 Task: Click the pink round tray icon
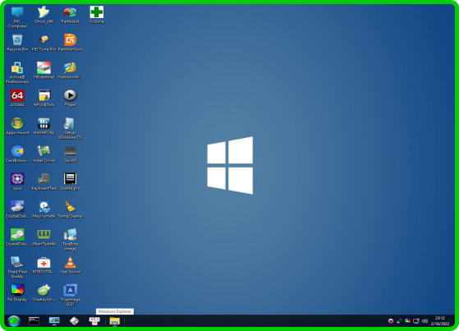(x=391, y=321)
